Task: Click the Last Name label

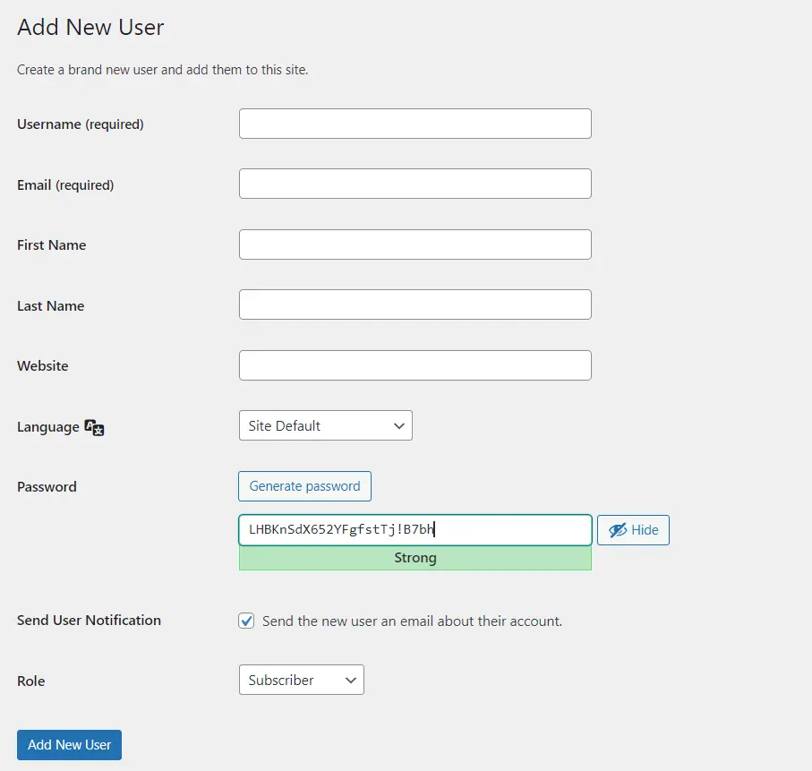Action: tap(51, 305)
